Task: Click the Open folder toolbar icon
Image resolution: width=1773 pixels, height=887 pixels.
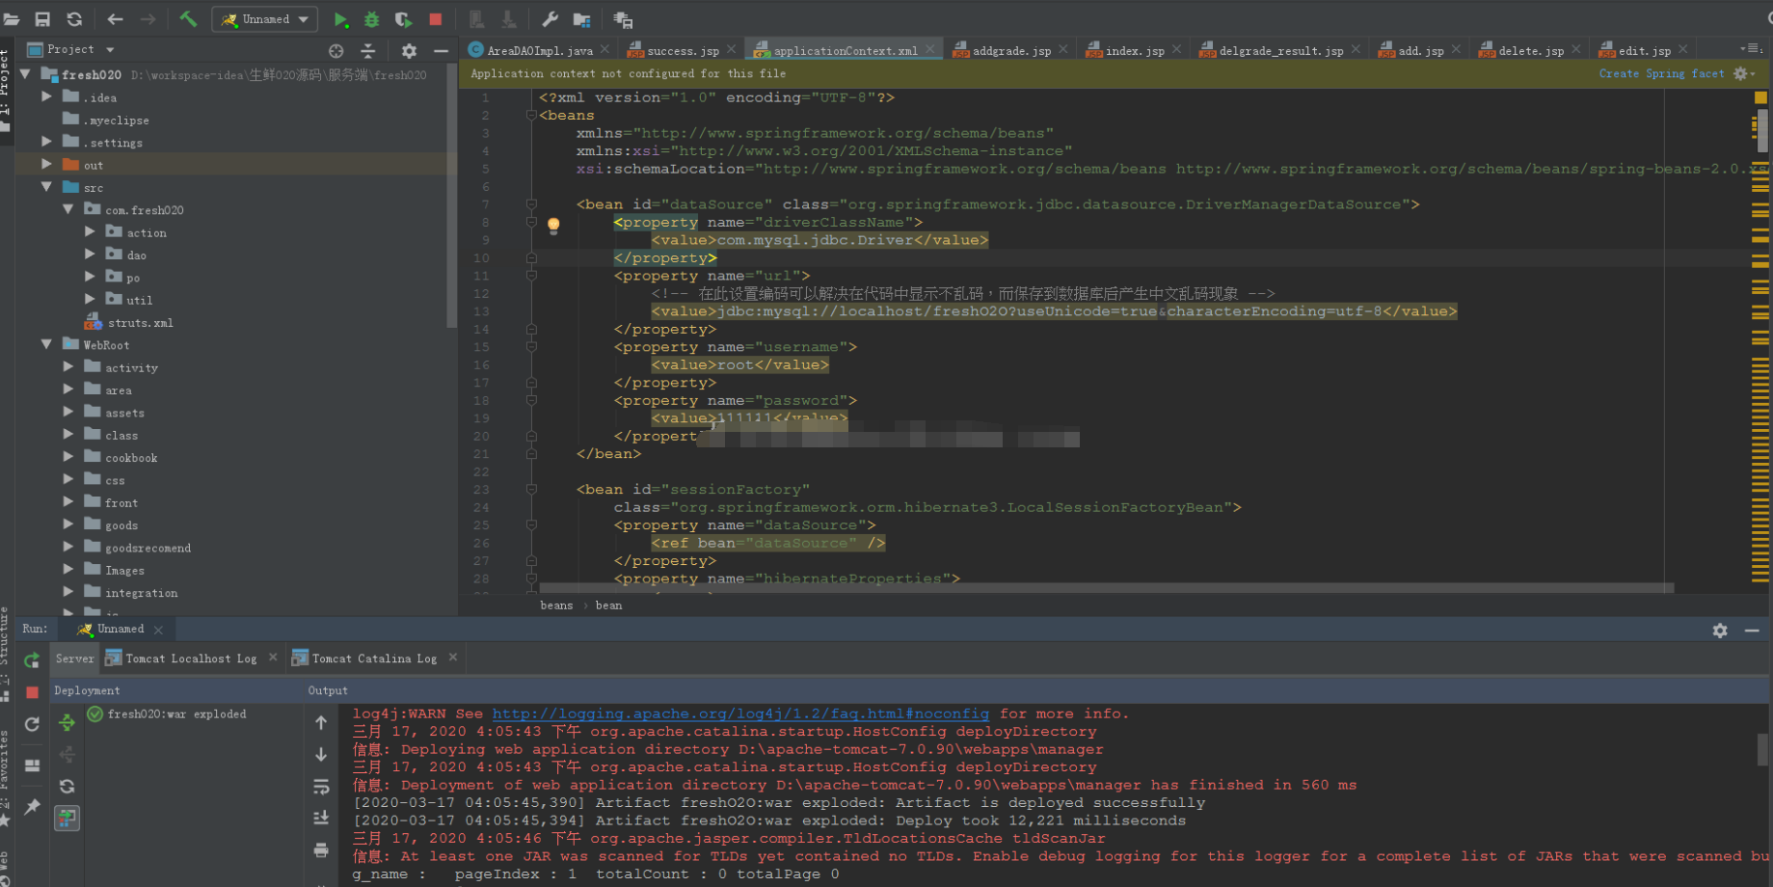Action: [x=11, y=19]
